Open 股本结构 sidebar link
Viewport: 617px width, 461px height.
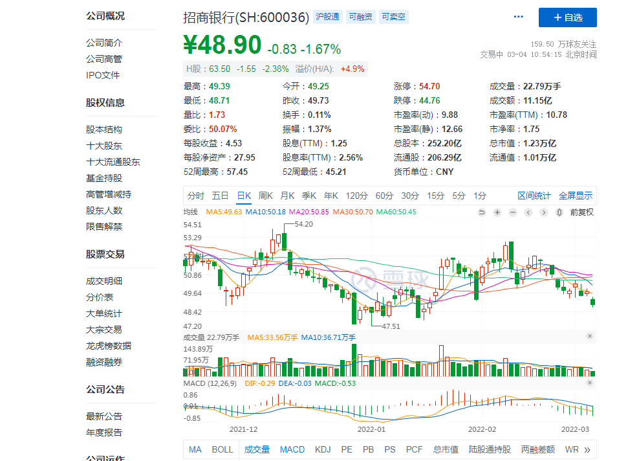(x=104, y=129)
